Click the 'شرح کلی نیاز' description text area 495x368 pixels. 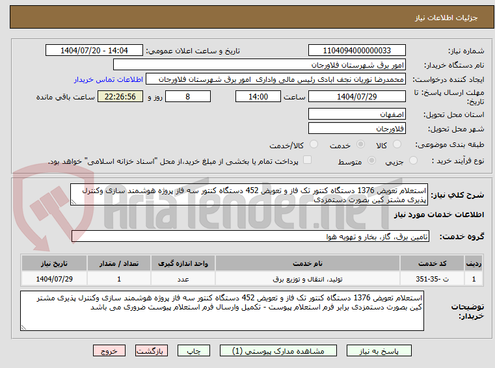tap(249, 195)
